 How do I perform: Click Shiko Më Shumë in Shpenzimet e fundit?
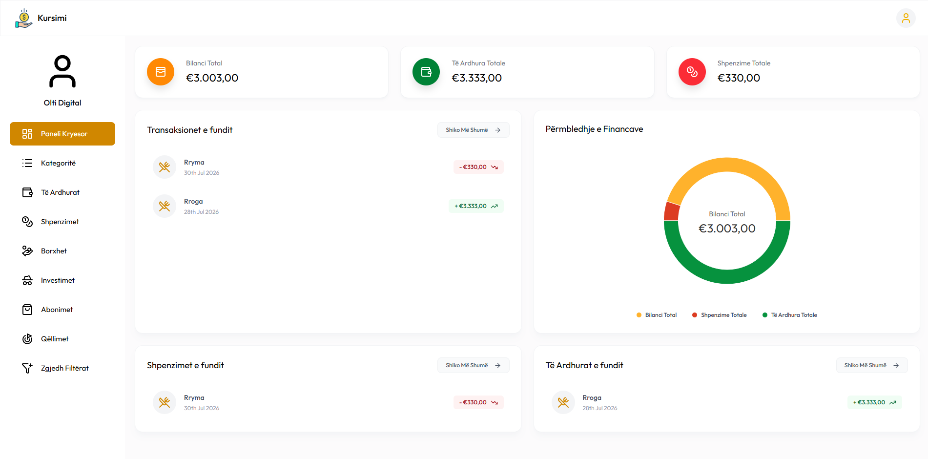click(x=473, y=365)
